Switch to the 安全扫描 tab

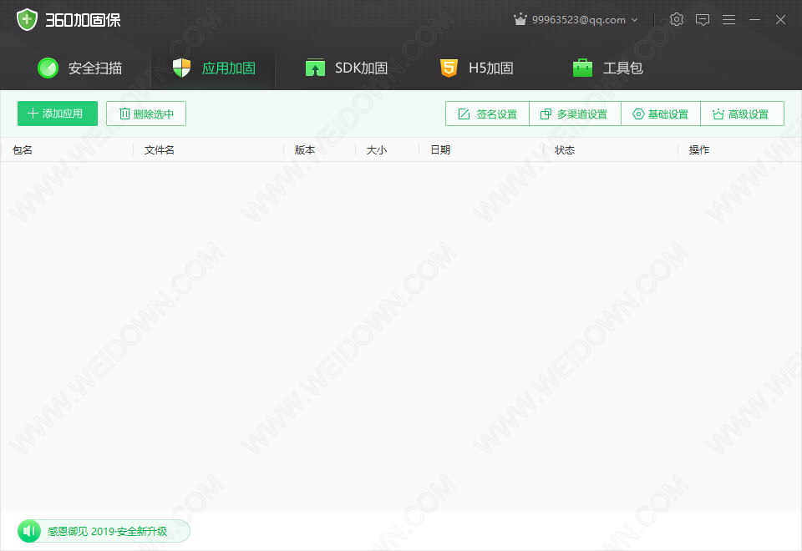pyautogui.click(x=80, y=68)
